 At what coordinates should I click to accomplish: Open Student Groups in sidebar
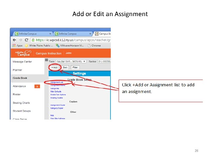pos(22,111)
